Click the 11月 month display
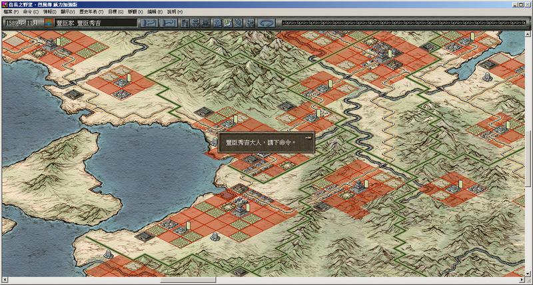 click(x=33, y=23)
